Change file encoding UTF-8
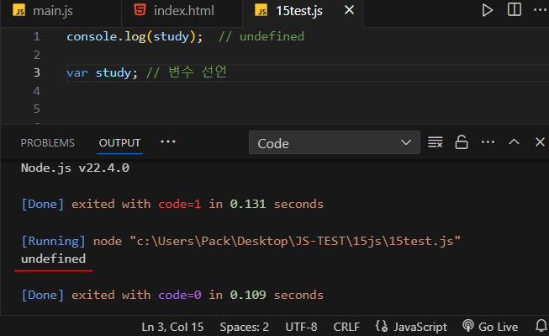 click(301, 327)
